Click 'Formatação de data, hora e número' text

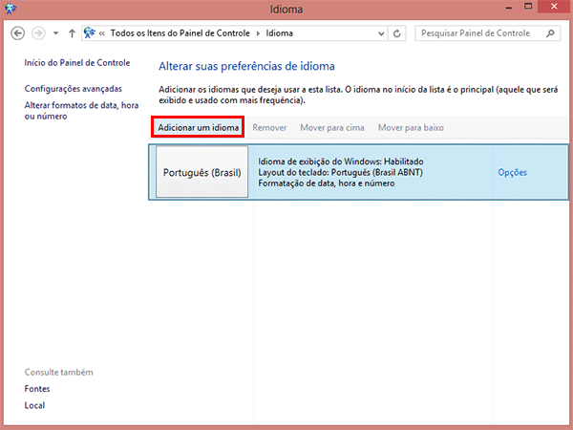pyautogui.click(x=327, y=183)
